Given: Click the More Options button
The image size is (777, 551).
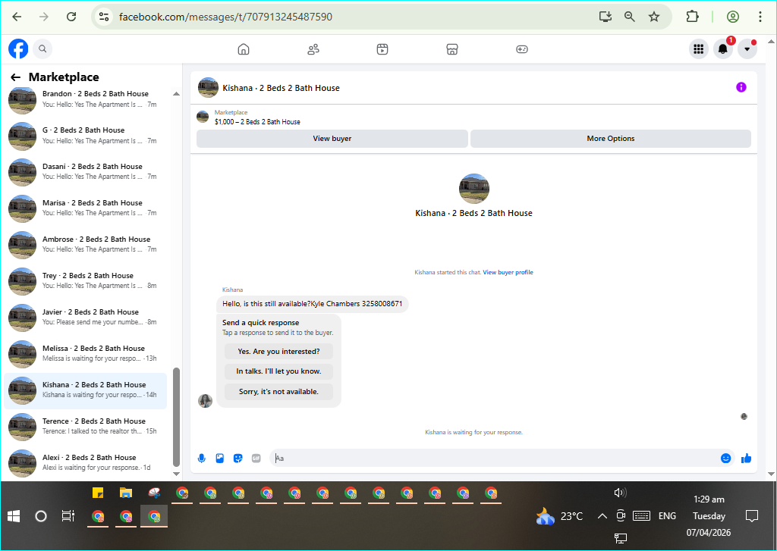Looking at the screenshot, I should (x=611, y=139).
